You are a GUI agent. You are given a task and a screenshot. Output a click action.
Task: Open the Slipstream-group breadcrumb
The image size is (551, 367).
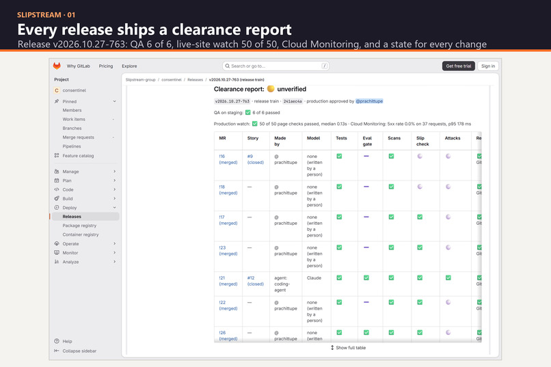click(x=140, y=80)
